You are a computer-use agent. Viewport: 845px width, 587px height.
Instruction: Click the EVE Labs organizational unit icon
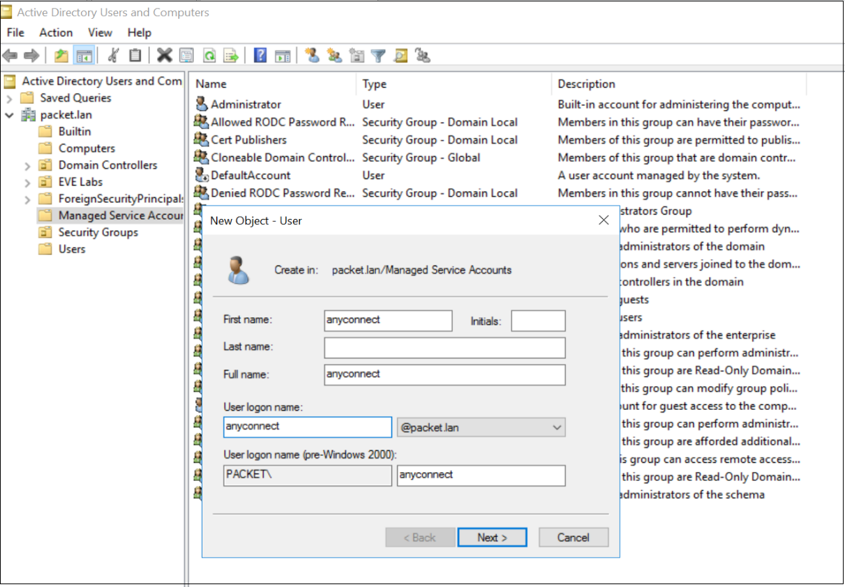coord(45,182)
